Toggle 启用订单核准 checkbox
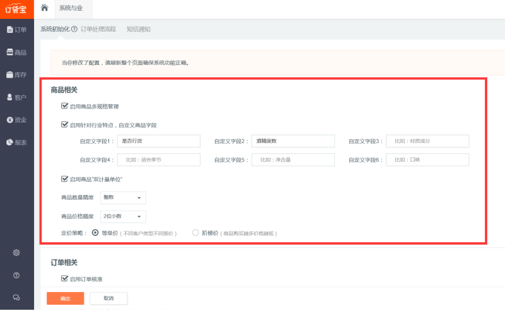The height and width of the screenshot is (311, 505). click(x=64, y=278)
